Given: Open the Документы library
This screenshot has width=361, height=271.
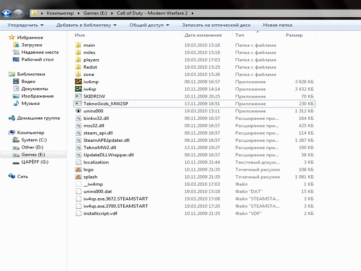Looking at the screenshot, I should (35, 89).
